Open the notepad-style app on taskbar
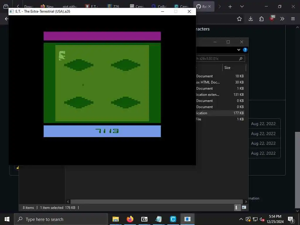 point(158,219)
